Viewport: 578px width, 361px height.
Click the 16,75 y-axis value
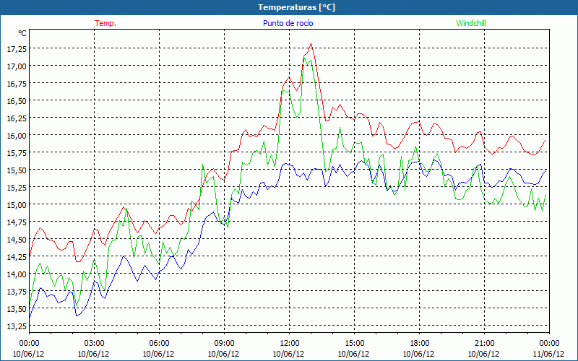pyautogui.click(x=17, y=84)
